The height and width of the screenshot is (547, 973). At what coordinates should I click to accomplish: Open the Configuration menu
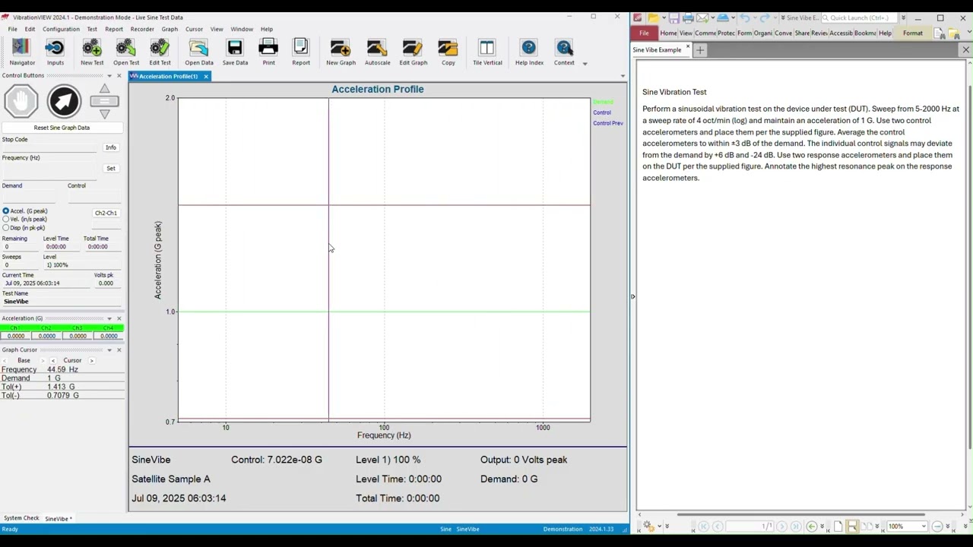[x=61, y=29]
